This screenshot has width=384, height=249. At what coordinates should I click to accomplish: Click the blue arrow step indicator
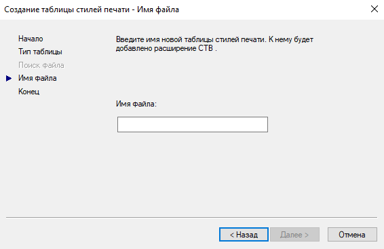9,78
